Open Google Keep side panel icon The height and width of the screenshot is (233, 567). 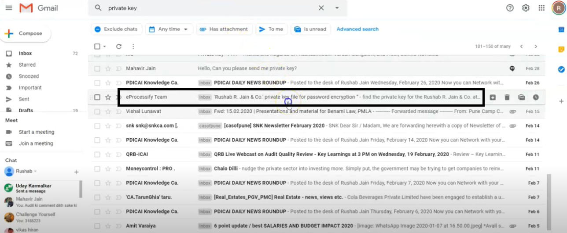(561, 49)
